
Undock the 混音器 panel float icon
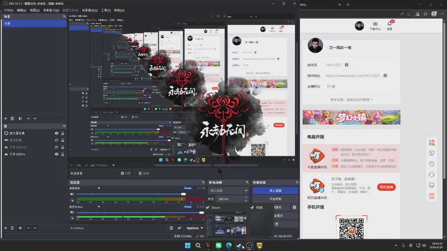pyautogui.click(x=203, y=182)
